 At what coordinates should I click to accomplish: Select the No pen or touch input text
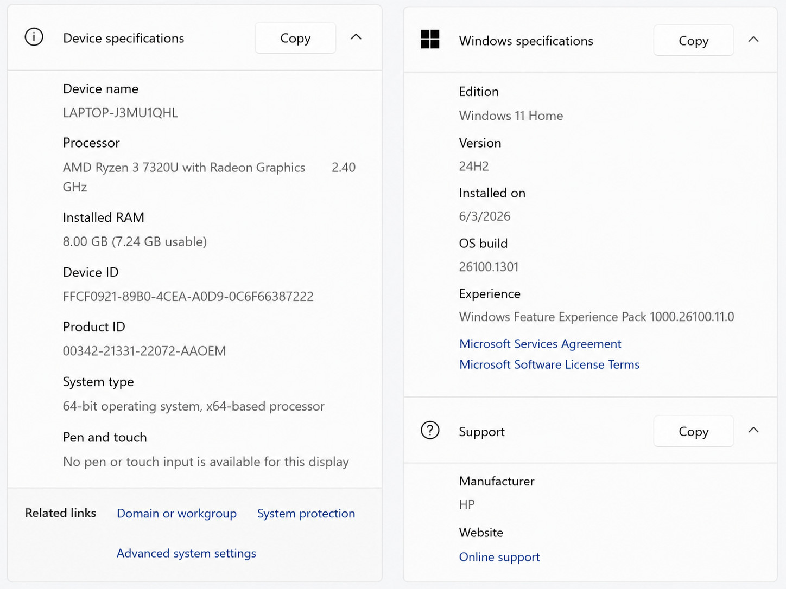206,462
